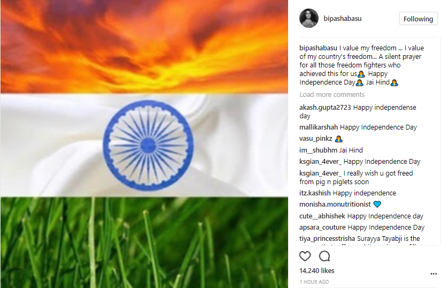Viewport: 441px width, 288px height.
Task: Open bipashabasu name in caption
Action: (318, 48)
